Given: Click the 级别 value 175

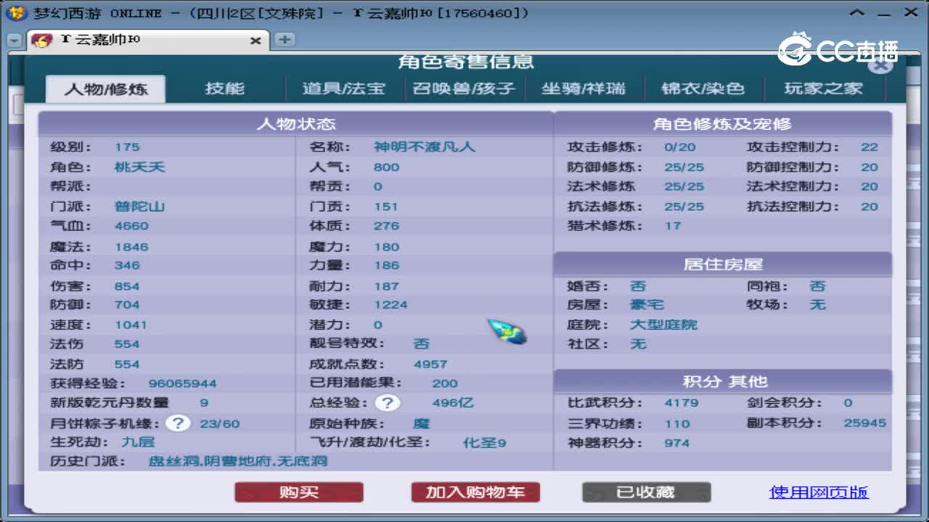Looking at the screenshot, I should [127, 147].
